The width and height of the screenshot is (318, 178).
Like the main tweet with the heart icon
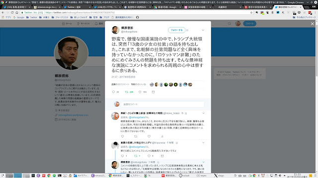pos(140,92)
